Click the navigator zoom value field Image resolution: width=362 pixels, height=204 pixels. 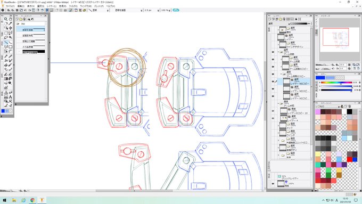point(342,65)
